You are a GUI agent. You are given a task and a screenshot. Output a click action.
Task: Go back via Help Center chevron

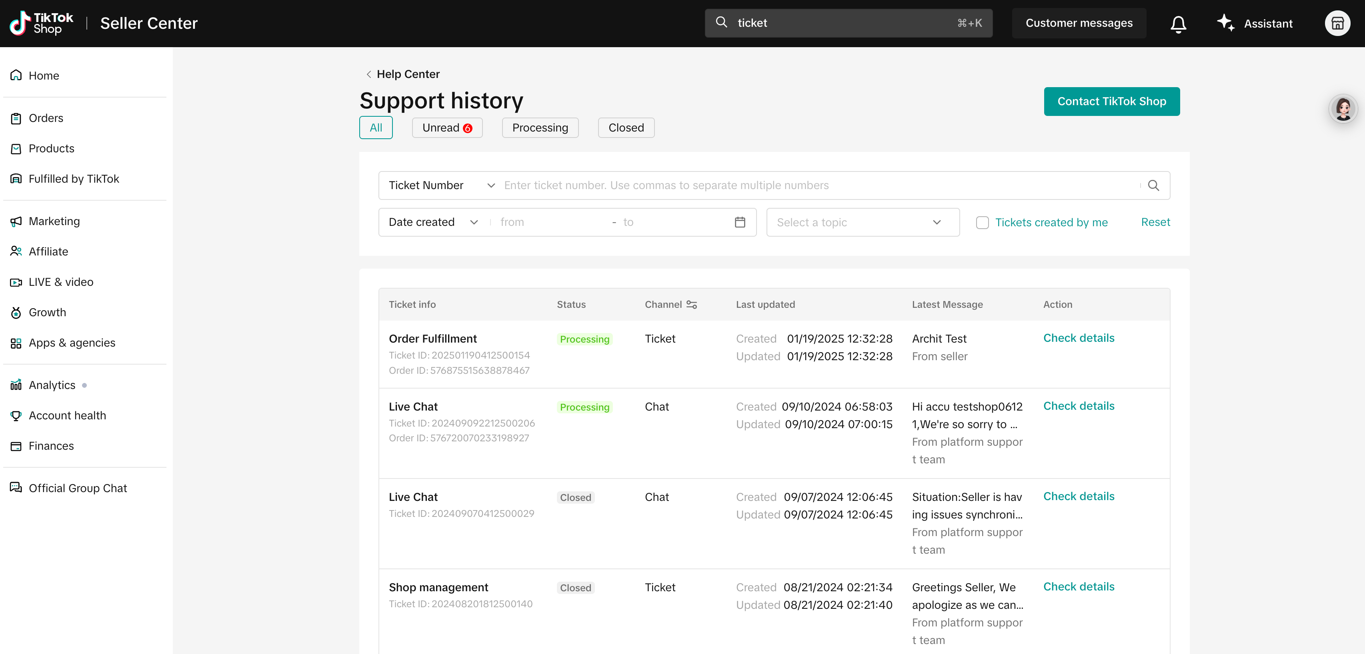point(369,74)
